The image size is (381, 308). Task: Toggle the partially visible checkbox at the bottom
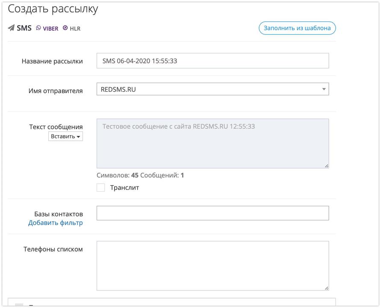(19, 305)
